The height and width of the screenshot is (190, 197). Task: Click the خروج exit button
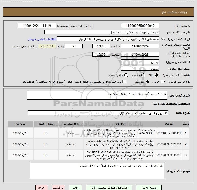42,188
